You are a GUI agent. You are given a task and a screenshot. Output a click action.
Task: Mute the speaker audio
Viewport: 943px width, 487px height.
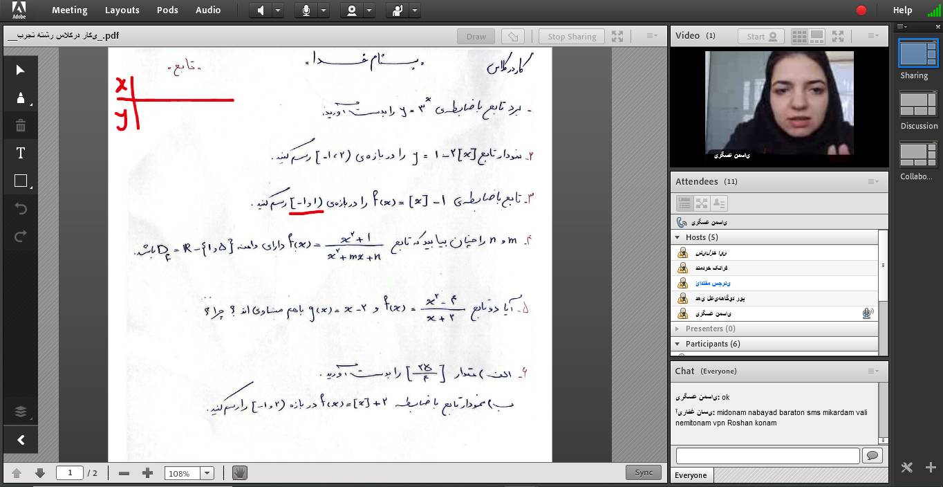click(x=261, y=10)
